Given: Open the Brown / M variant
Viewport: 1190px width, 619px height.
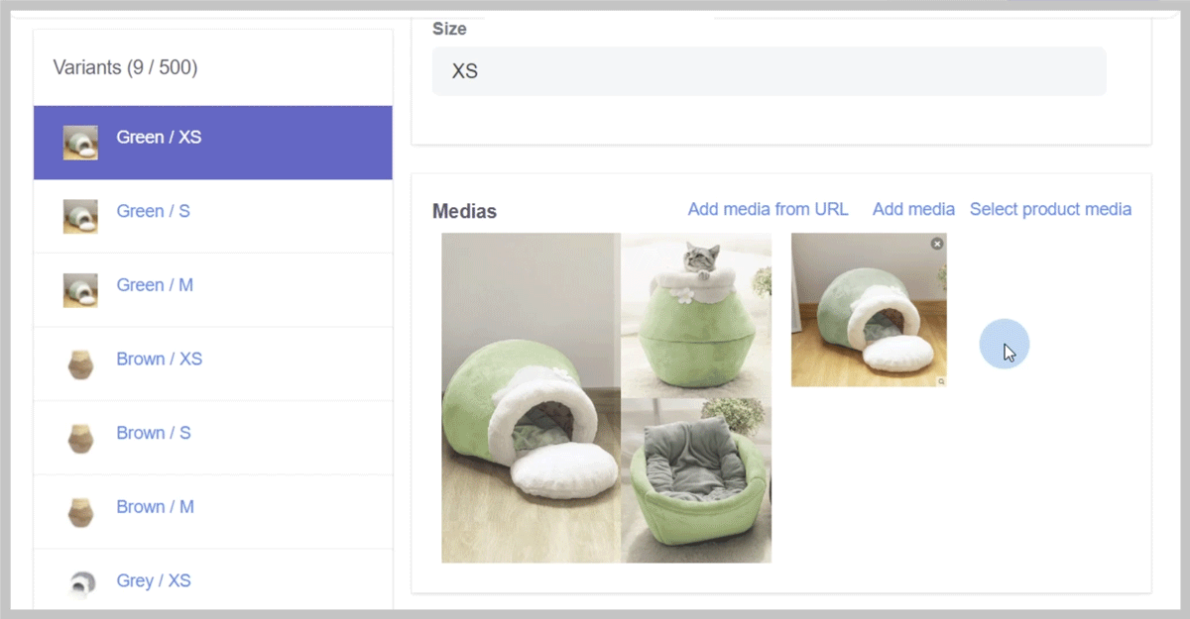Looking at the screenshot, I should click(x=155, y=507).
